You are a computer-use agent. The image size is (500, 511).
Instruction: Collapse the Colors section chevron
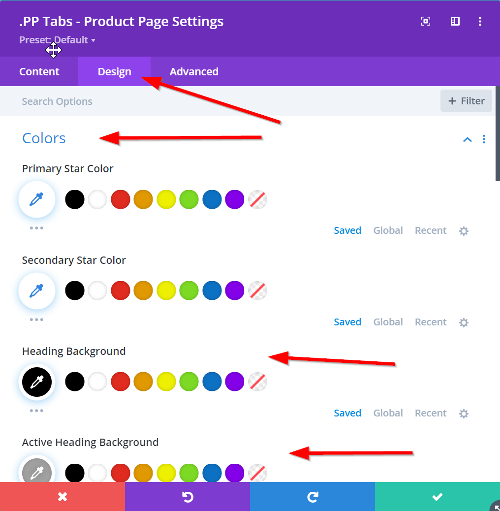[468, 139]
